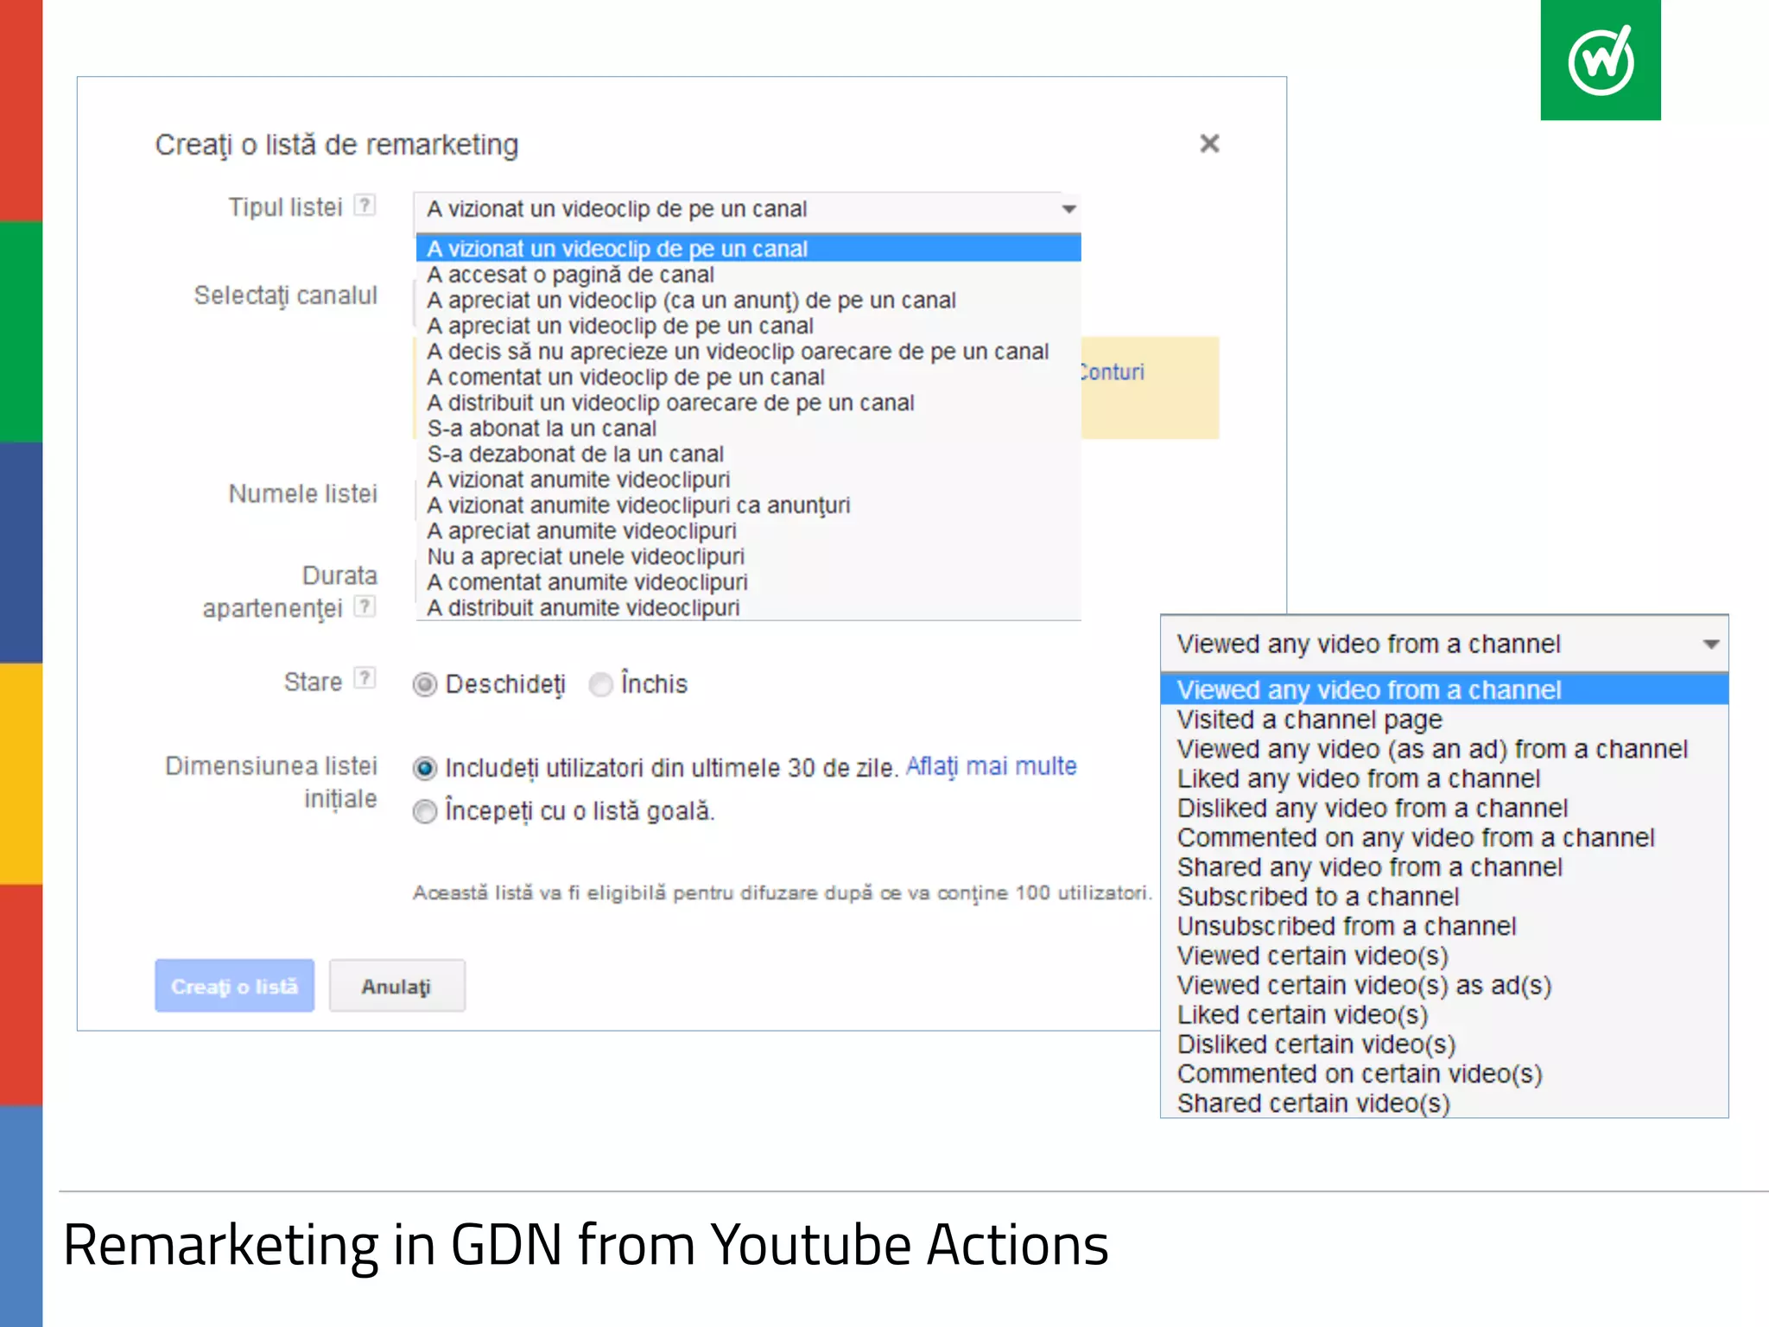Choose Includeți utilizatori din ultimele 30 de zile
Screen dimensions: 1769x1327
(424, 768)
